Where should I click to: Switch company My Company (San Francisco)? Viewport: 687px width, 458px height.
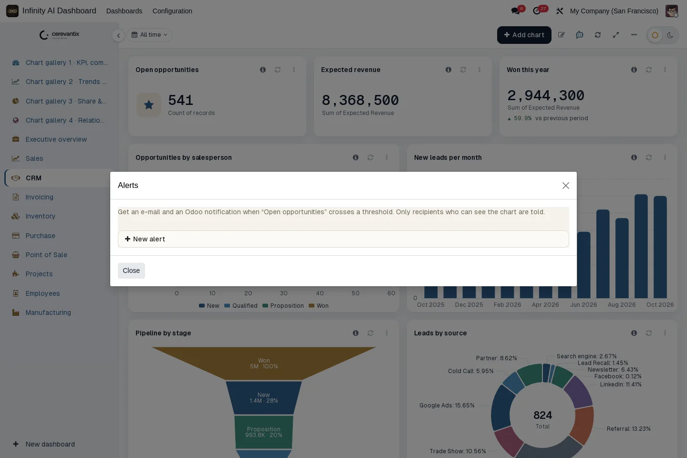[x=614, y=11]
